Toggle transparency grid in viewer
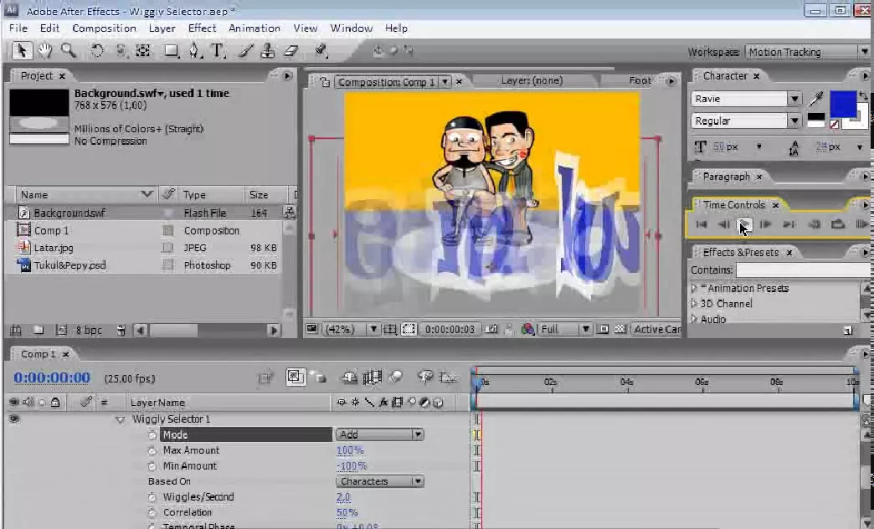This screenshot has width=874, height=529. pyautogui.click(x=620, y=330)
